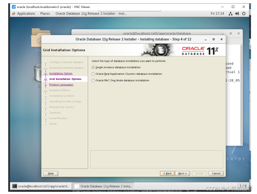Cancel the Oracle installer
Viewport: 257px width, 194px height.
(x=216, y=173)
